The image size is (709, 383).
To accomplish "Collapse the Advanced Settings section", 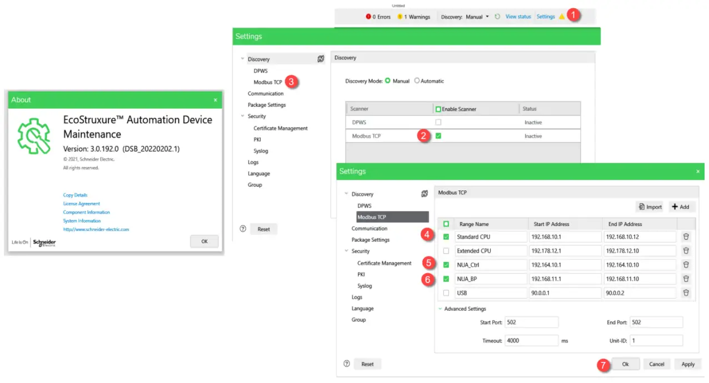I will (441, 309).
